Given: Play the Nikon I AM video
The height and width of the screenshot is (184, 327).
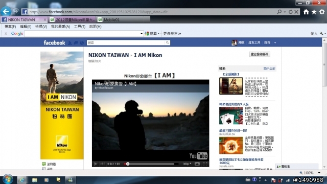Looking at the screenshot, I should 96,164.
